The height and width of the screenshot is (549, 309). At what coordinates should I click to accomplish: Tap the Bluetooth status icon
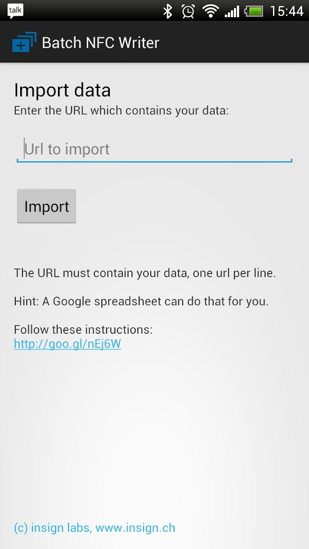coord(168,11)
